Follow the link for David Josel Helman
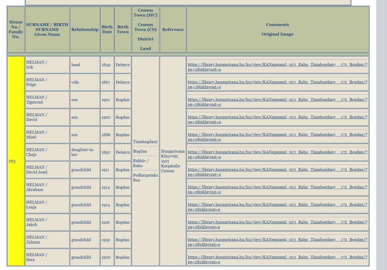 click(x=277, y=172)
